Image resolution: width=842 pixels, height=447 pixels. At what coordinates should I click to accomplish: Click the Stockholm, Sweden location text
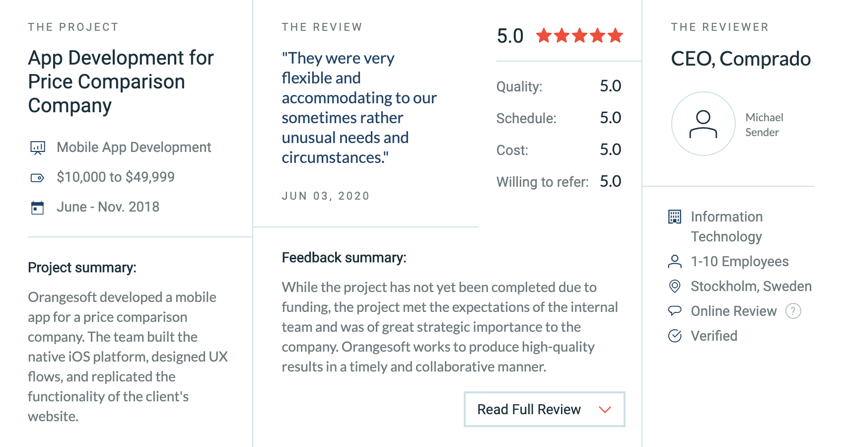751,287
